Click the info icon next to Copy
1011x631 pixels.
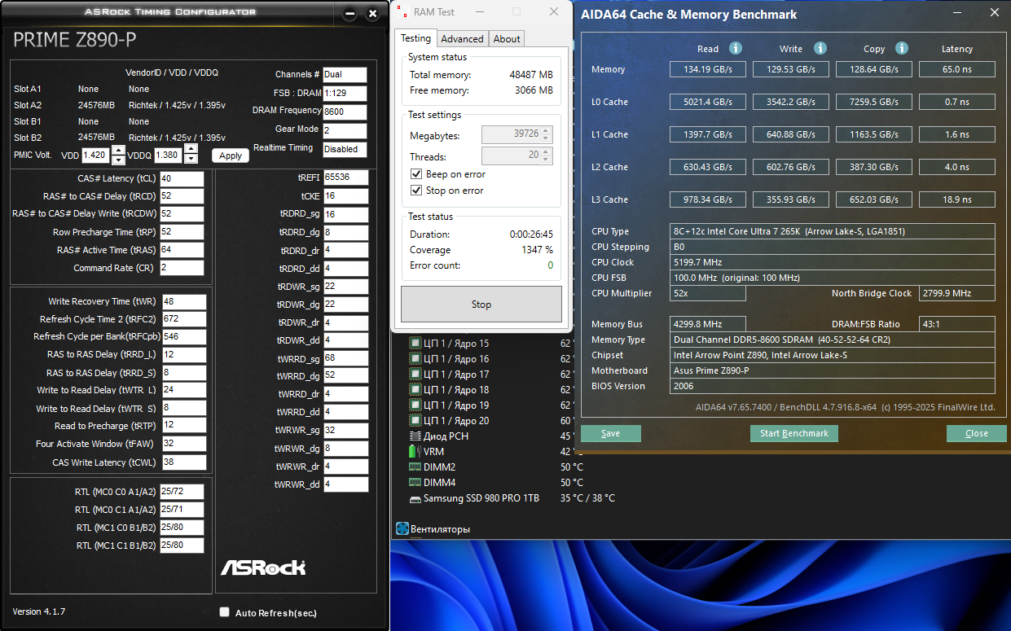902,49
